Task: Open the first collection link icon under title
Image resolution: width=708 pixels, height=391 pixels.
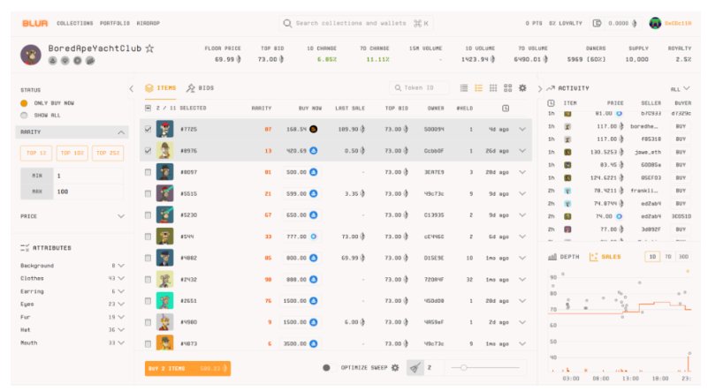Action: (53, 60)
